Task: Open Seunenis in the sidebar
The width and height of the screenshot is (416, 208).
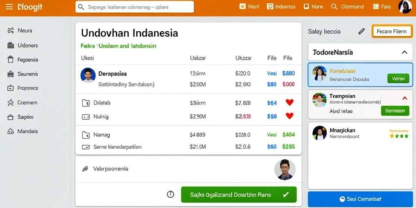Action: pos(23,74)
